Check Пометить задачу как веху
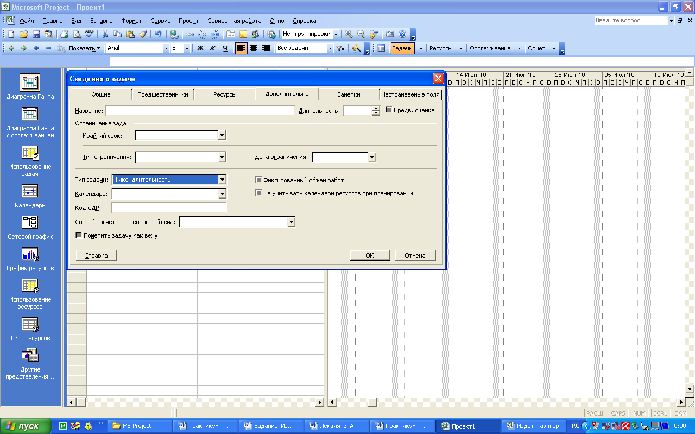The image size is (695, 434). (x=79, y=235)
